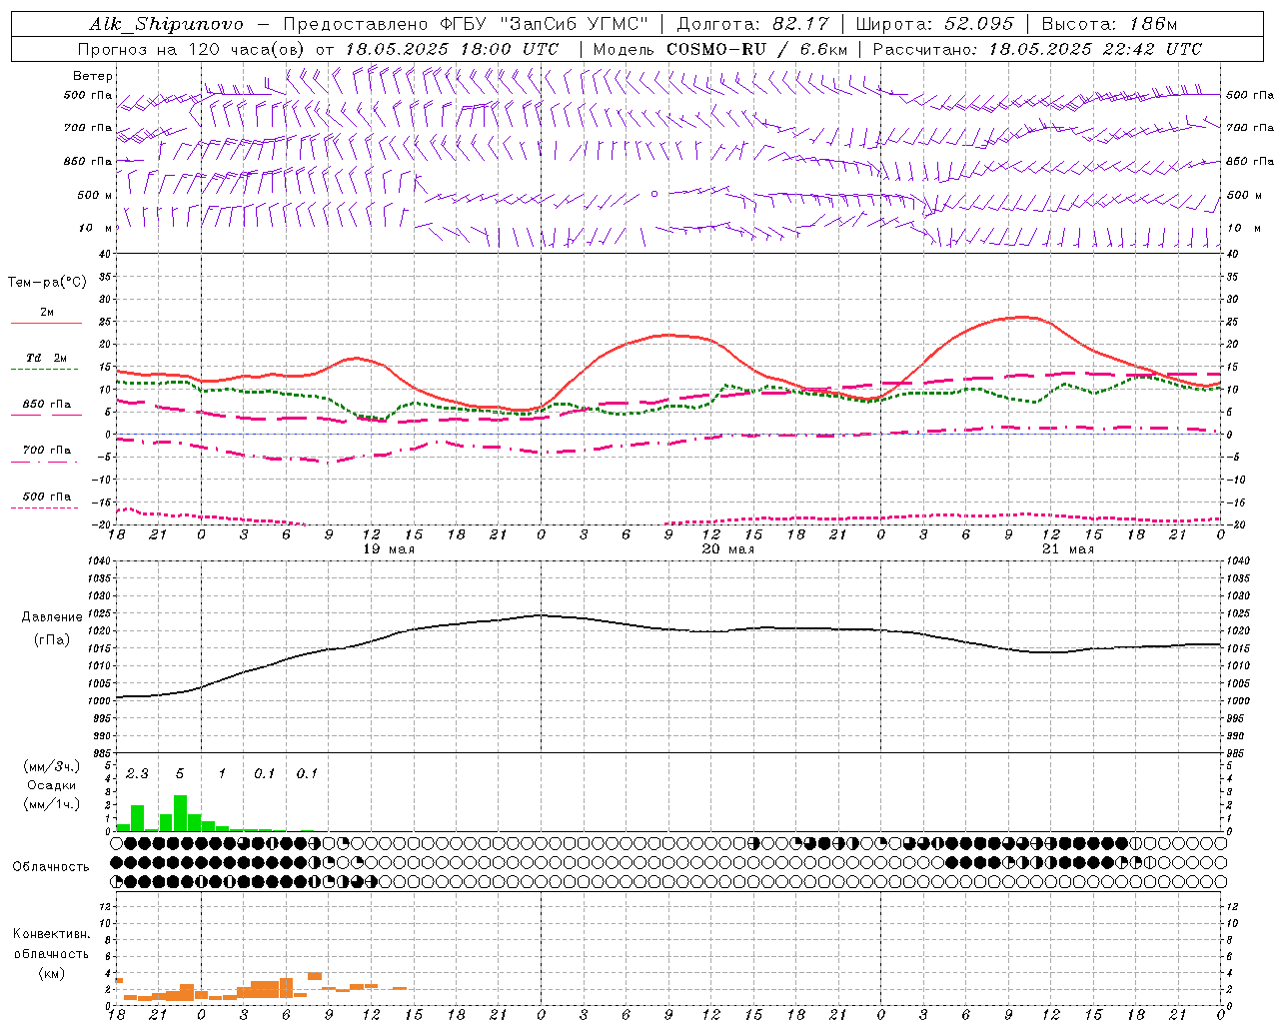Click the calm wind circle marker in wind panel
The width and height of the screenshot is (1279, 1023).
[654, 194]
